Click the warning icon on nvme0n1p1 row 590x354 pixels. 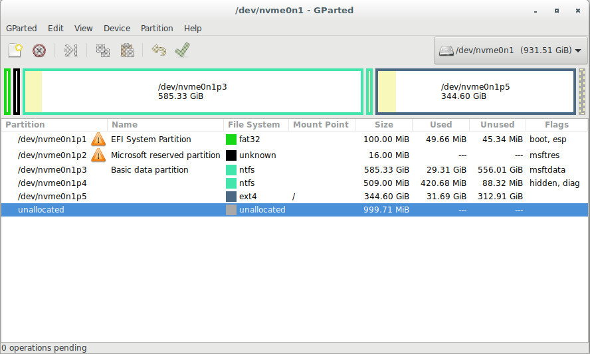coord(98,139)
